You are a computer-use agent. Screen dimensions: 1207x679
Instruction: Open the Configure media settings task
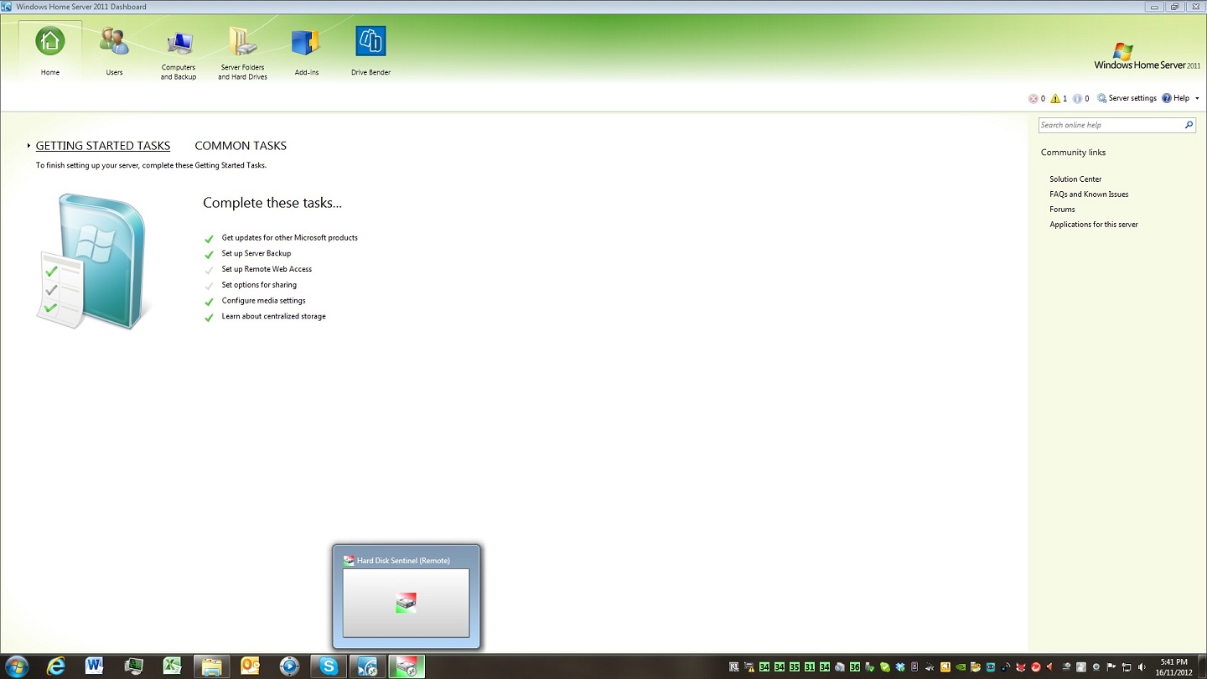click(263, 301)
